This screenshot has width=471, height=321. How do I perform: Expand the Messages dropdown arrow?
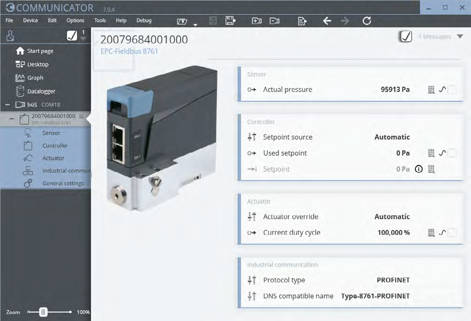click(x=460, y=37)
